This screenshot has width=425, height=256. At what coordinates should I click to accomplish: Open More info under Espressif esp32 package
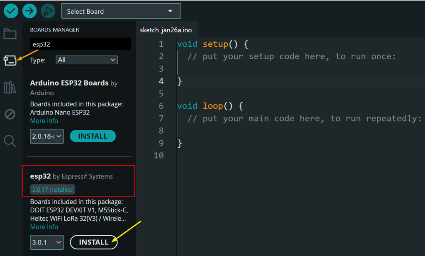(x=44, y=227)
